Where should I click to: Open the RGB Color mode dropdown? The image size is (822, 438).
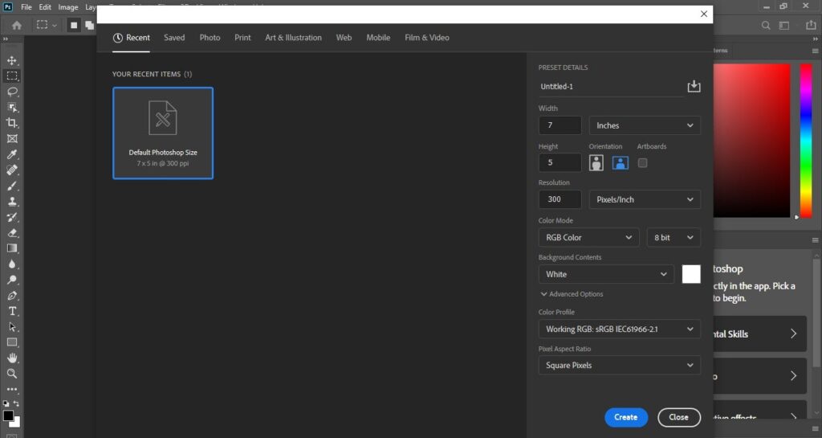(x=588, y=238)
